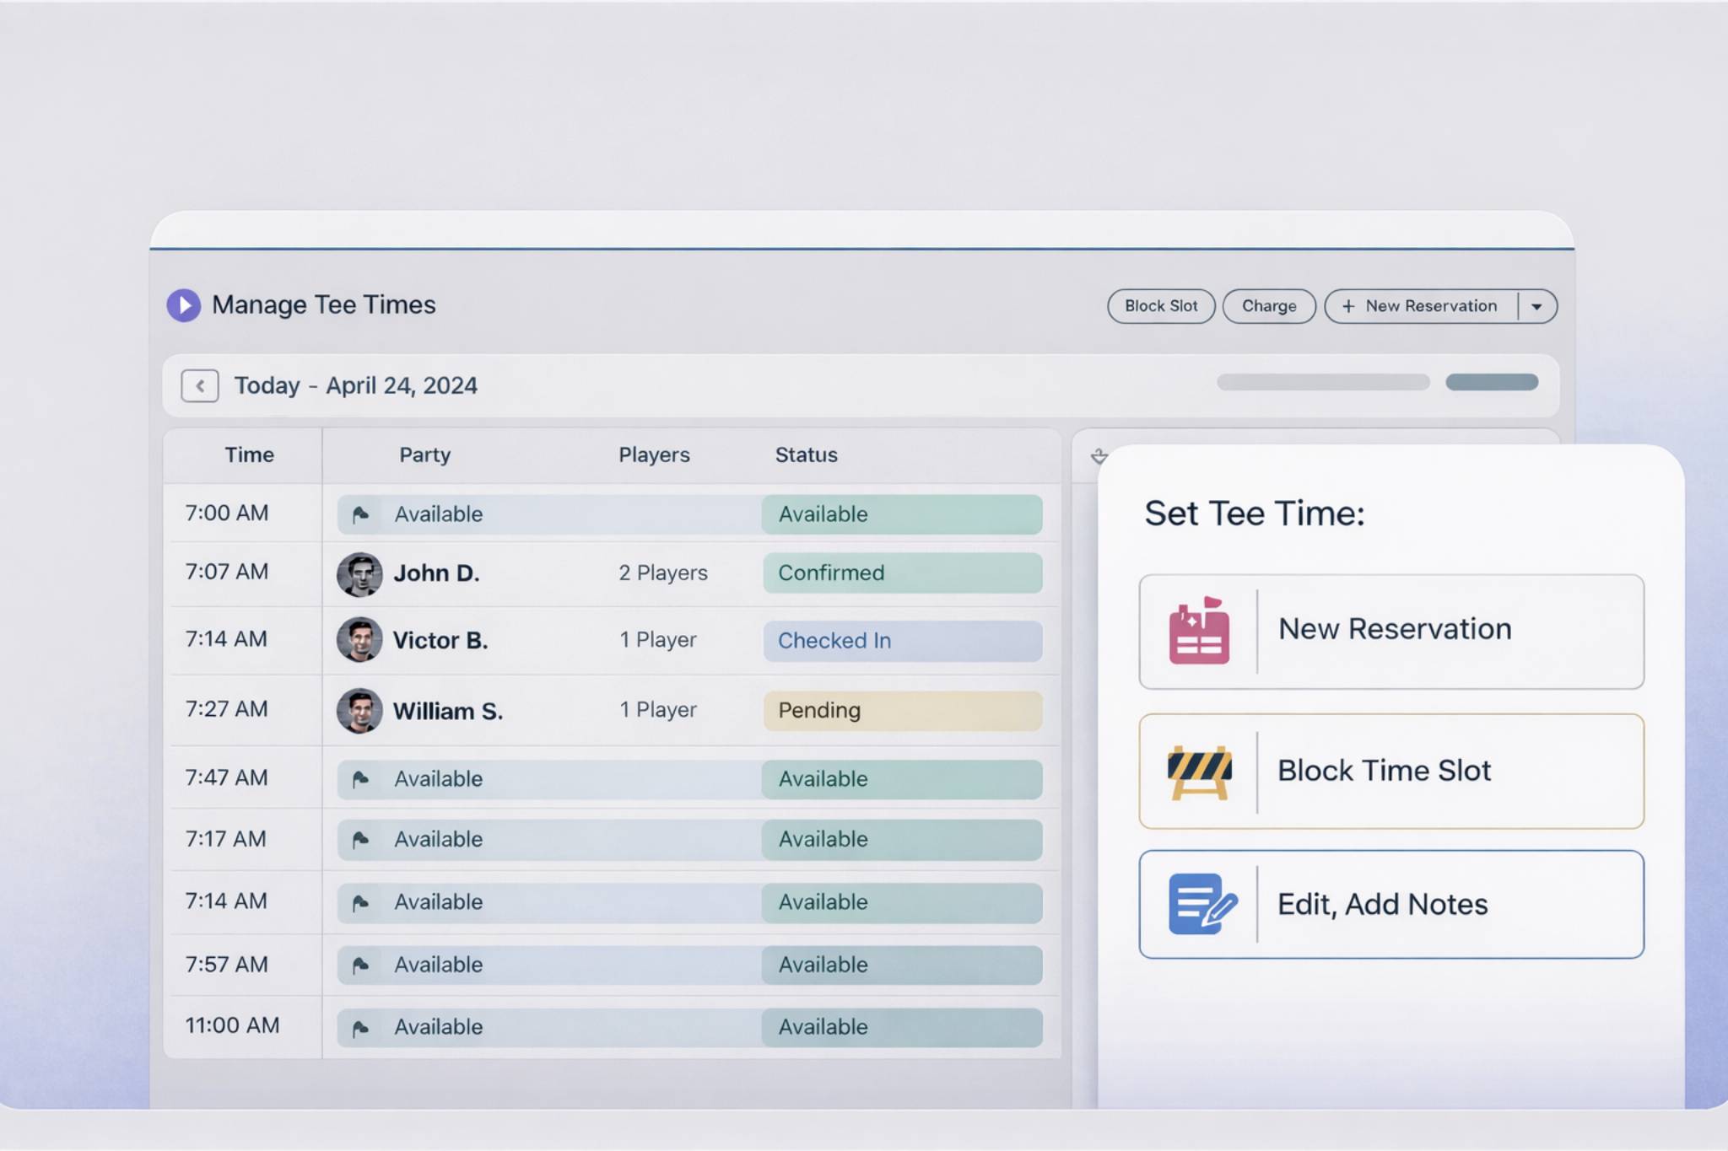Click the back chevron beside the date
The height and width of the screenshot is (1151, 1728).
200,386
